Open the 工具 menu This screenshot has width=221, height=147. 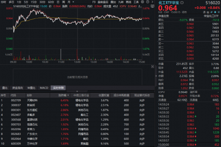point(136,2)
